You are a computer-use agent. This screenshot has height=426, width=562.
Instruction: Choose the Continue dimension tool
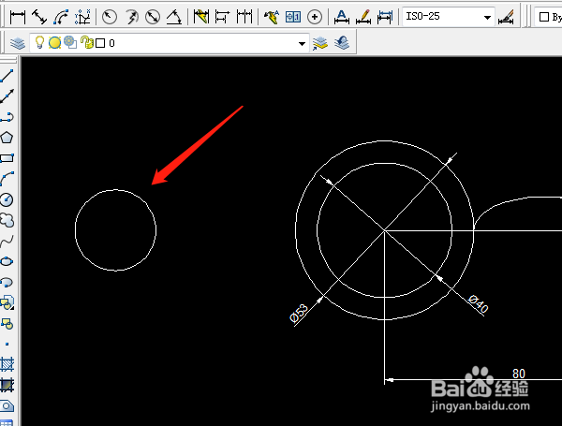244,17
